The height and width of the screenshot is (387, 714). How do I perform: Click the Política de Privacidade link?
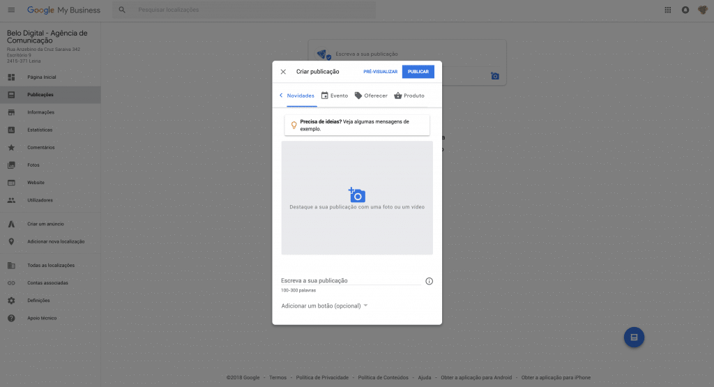click(x=321, y=378)
